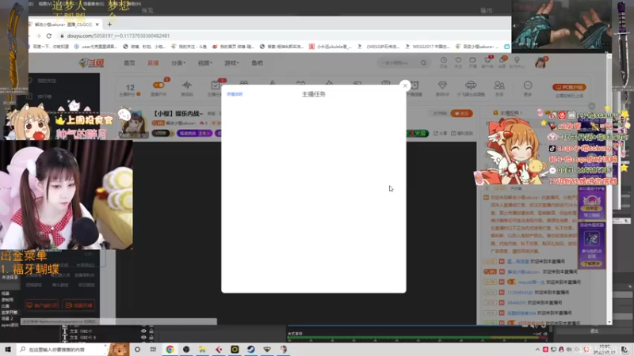Image resolution: width=634 pixels, height=356 pixels.
Task: Toggle visibility eye of first 文本 (GDI+) source
Action: pos(143,331)
